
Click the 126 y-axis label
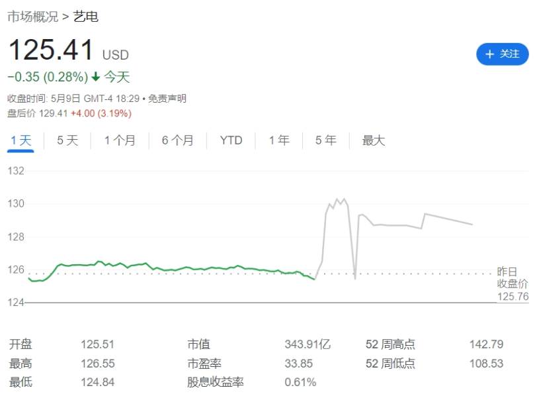(x=16, y=270)
